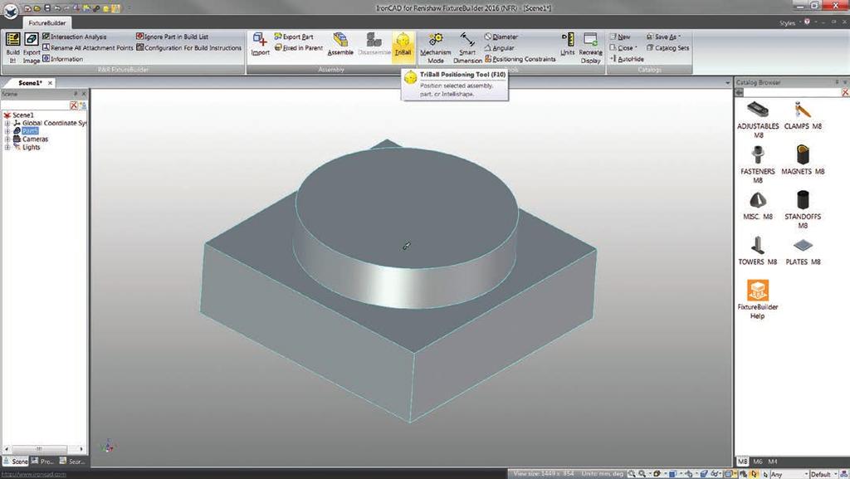Open CLAMPS M8 catalog
This screenshot has height=479, width=850.
point(803,115)
